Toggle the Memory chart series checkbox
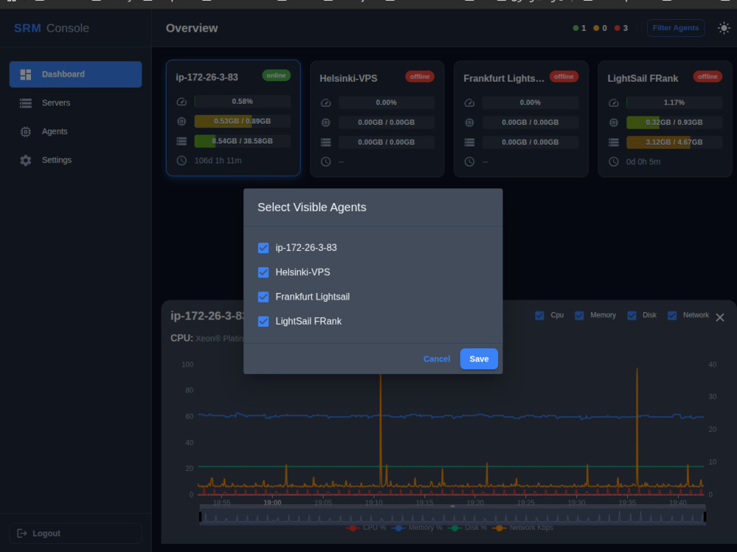The height and width of the screenshot is (552, 737). (579, 316)
